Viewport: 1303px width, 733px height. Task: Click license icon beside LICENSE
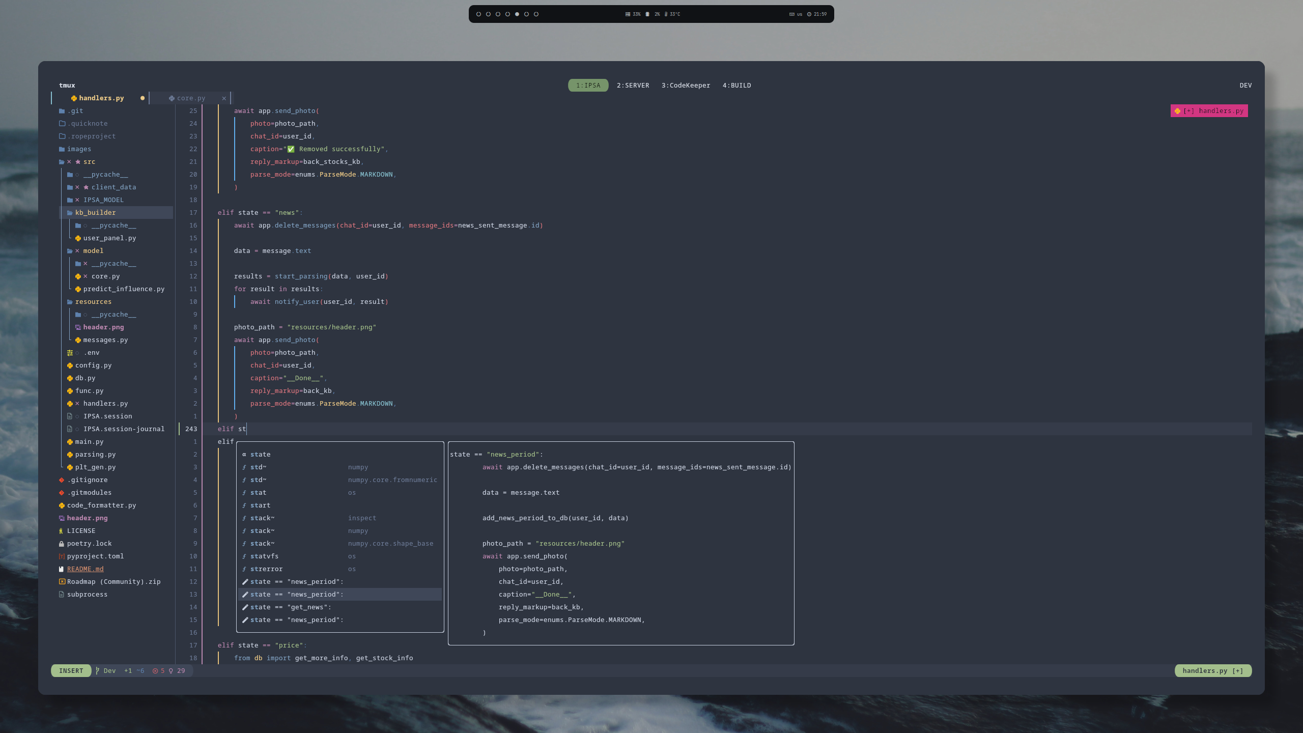(x=62, y=531)
